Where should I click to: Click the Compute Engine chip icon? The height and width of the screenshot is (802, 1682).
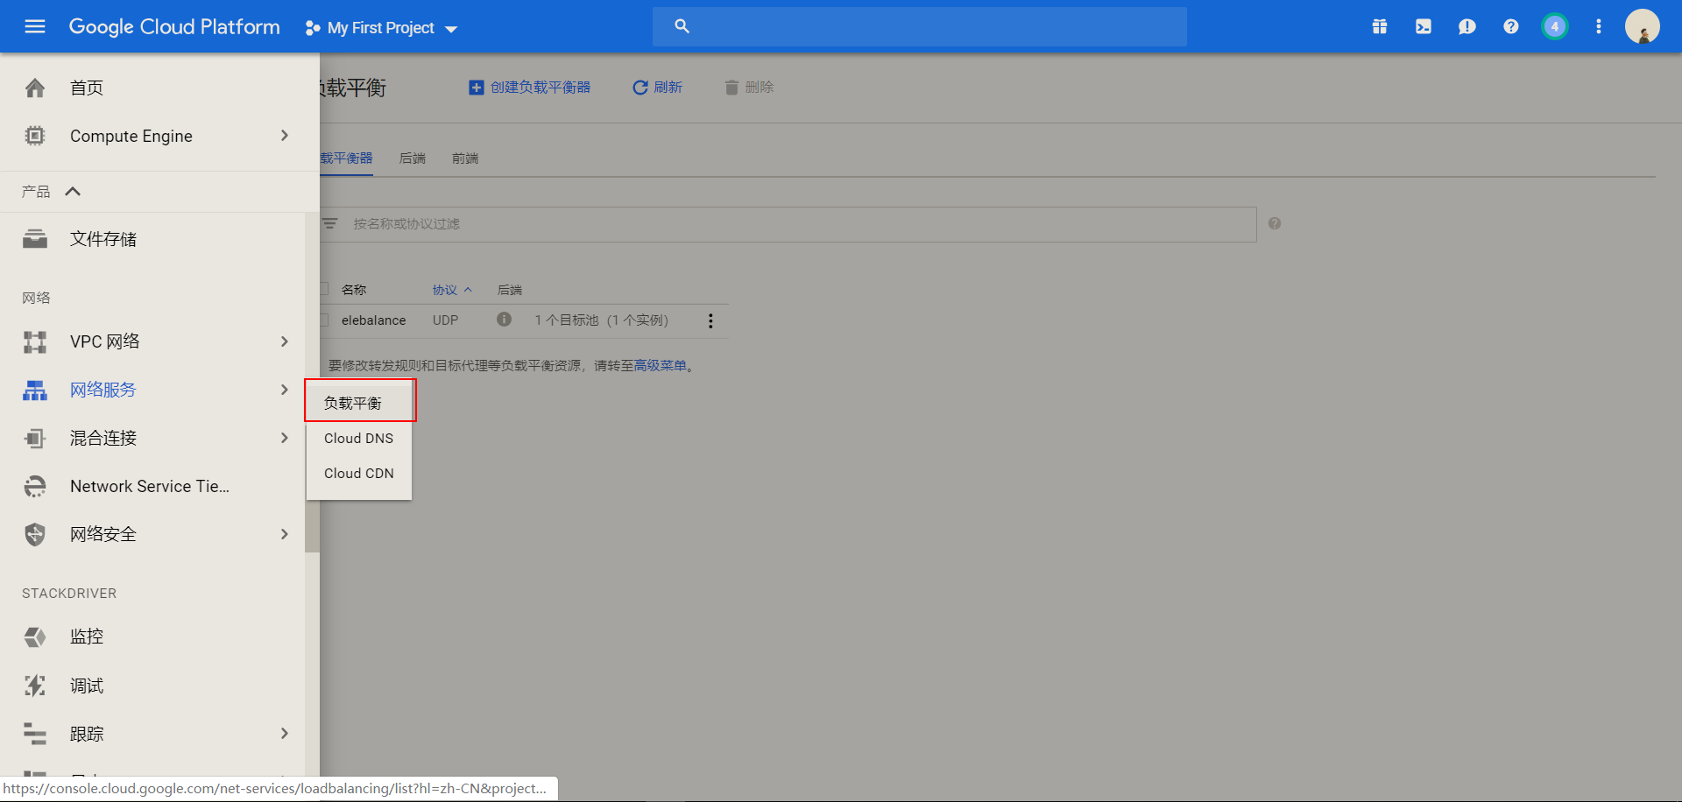click(x=35, y=136)
